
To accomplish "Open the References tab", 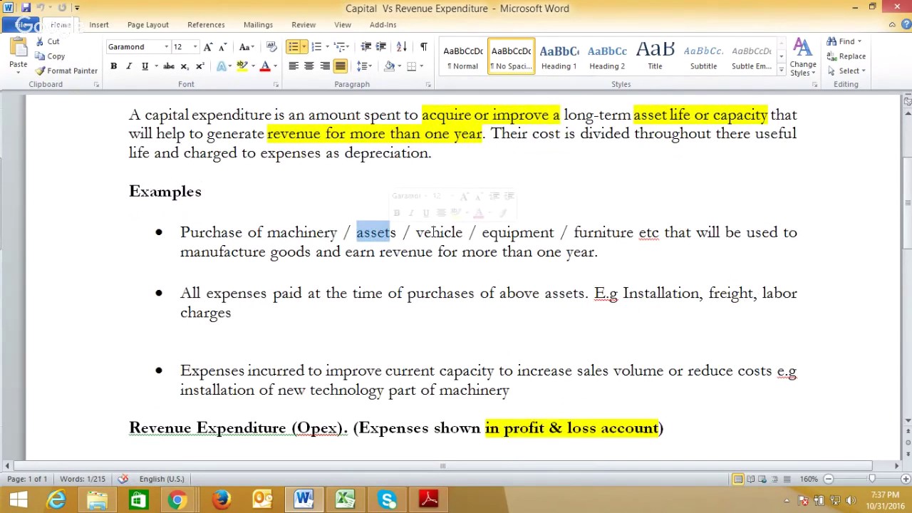I will coord(206,25).
